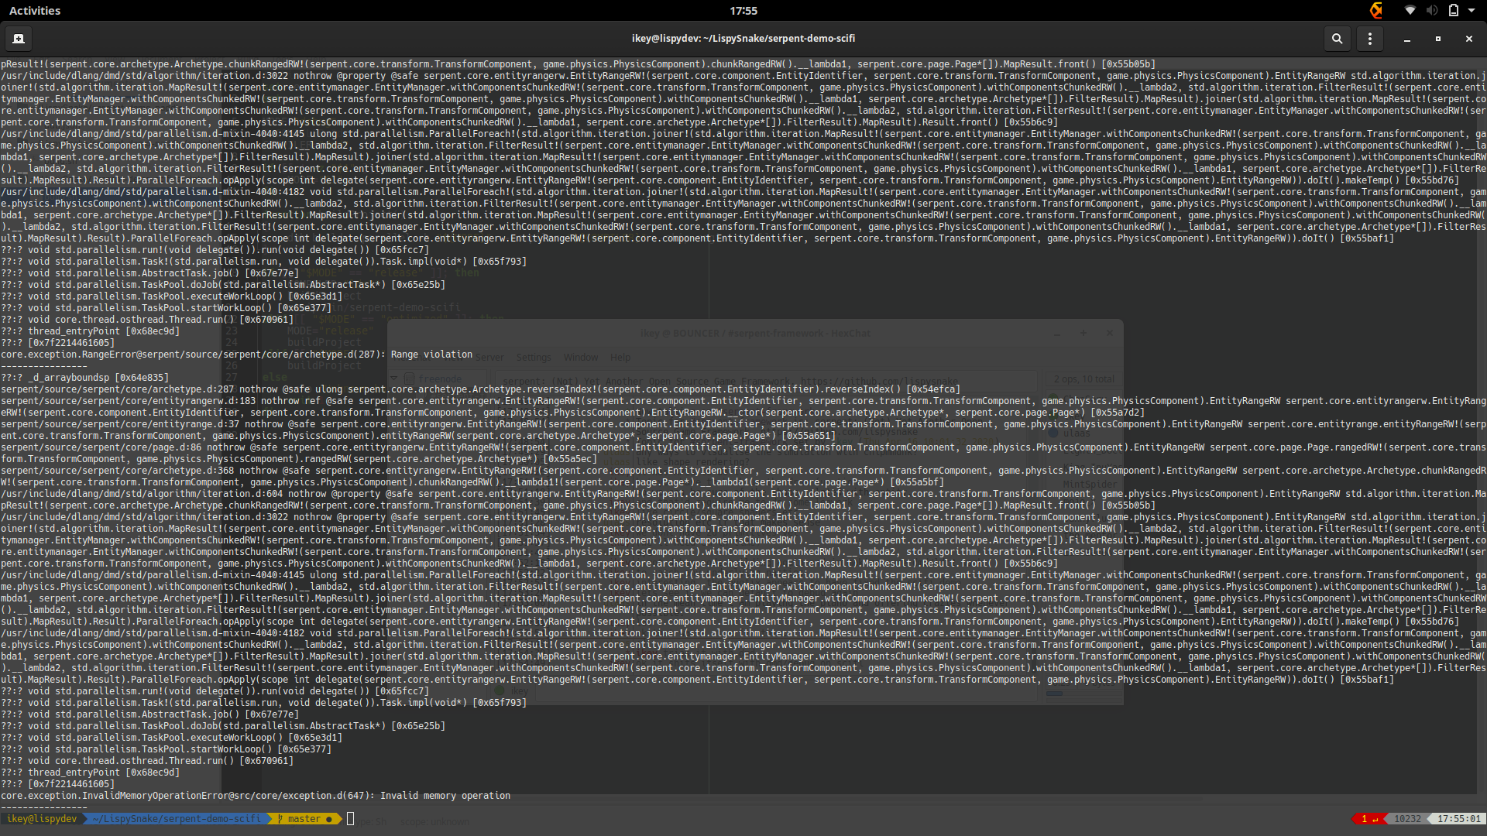Click the master git branch segment
The width and height of the screenshot is (1487, 836).
pyautogui.click(x=304, y=819)
